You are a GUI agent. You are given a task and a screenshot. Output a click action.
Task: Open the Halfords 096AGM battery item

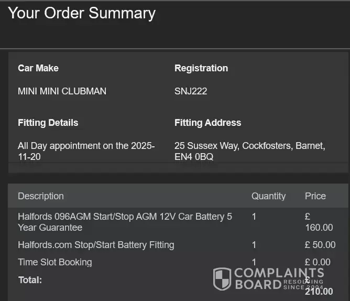click(125, 222)
